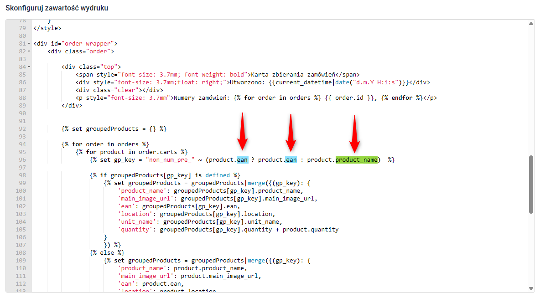Click "for order in orders" on line 94
Image resolution: width=540 pixels, height=298 pixels.
105,144
